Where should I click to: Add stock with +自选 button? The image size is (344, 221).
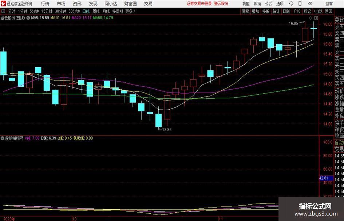click(318, 11)
